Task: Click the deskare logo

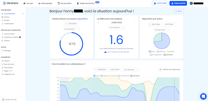Action: pyautogui.click(x=11, y=3)
